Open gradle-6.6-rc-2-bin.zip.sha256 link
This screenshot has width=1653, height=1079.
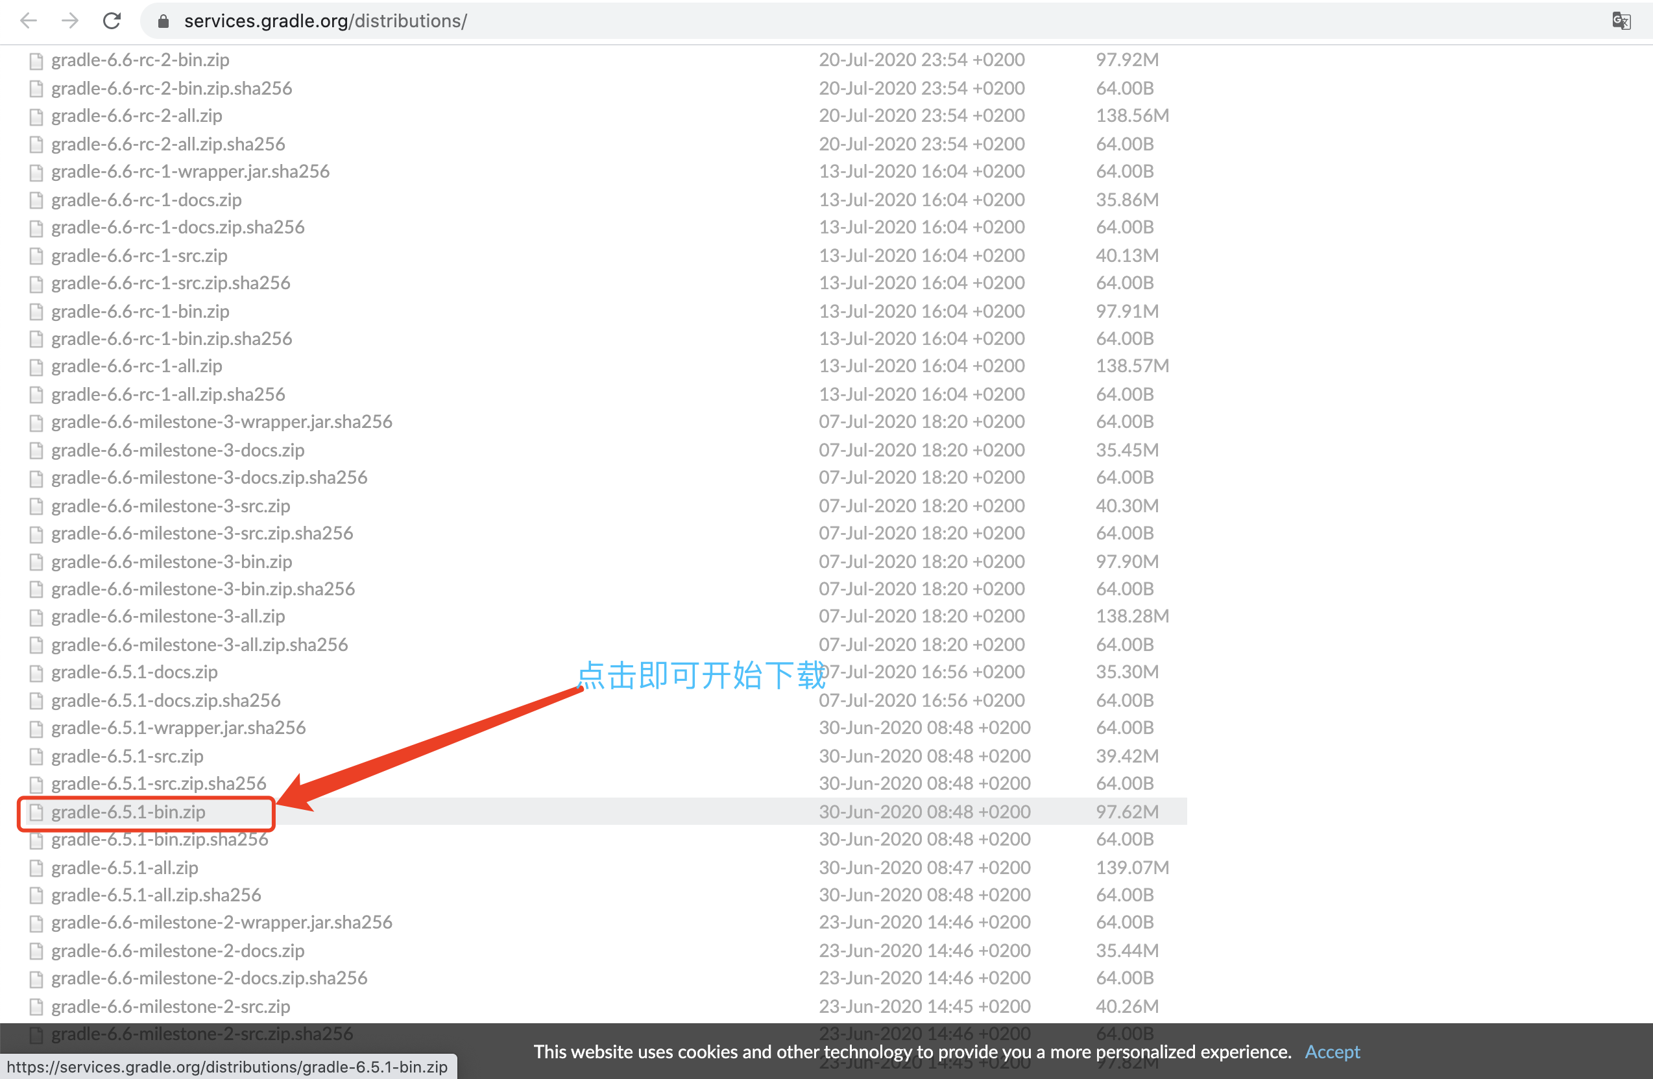pyautogui.click(x=171, y=88)
